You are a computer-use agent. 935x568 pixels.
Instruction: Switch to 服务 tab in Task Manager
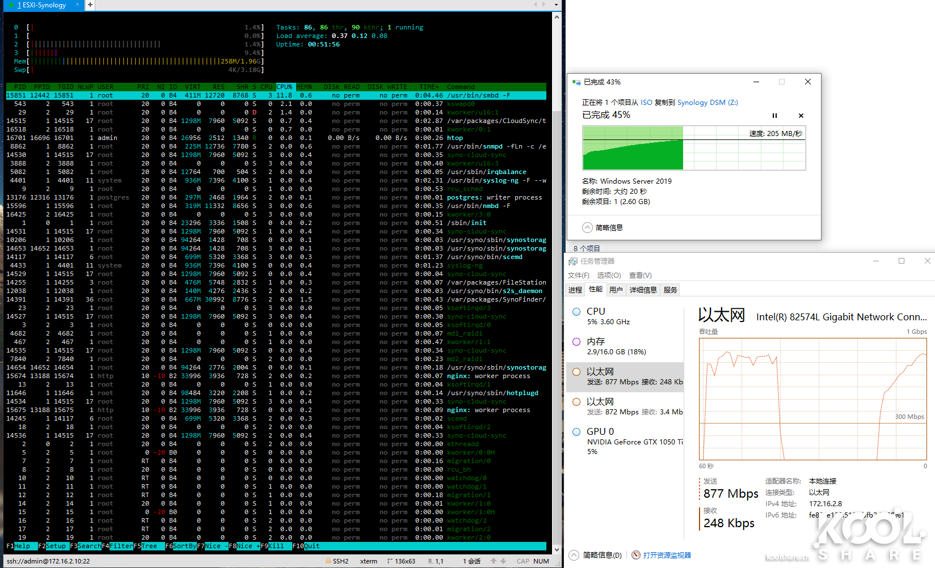671,290
